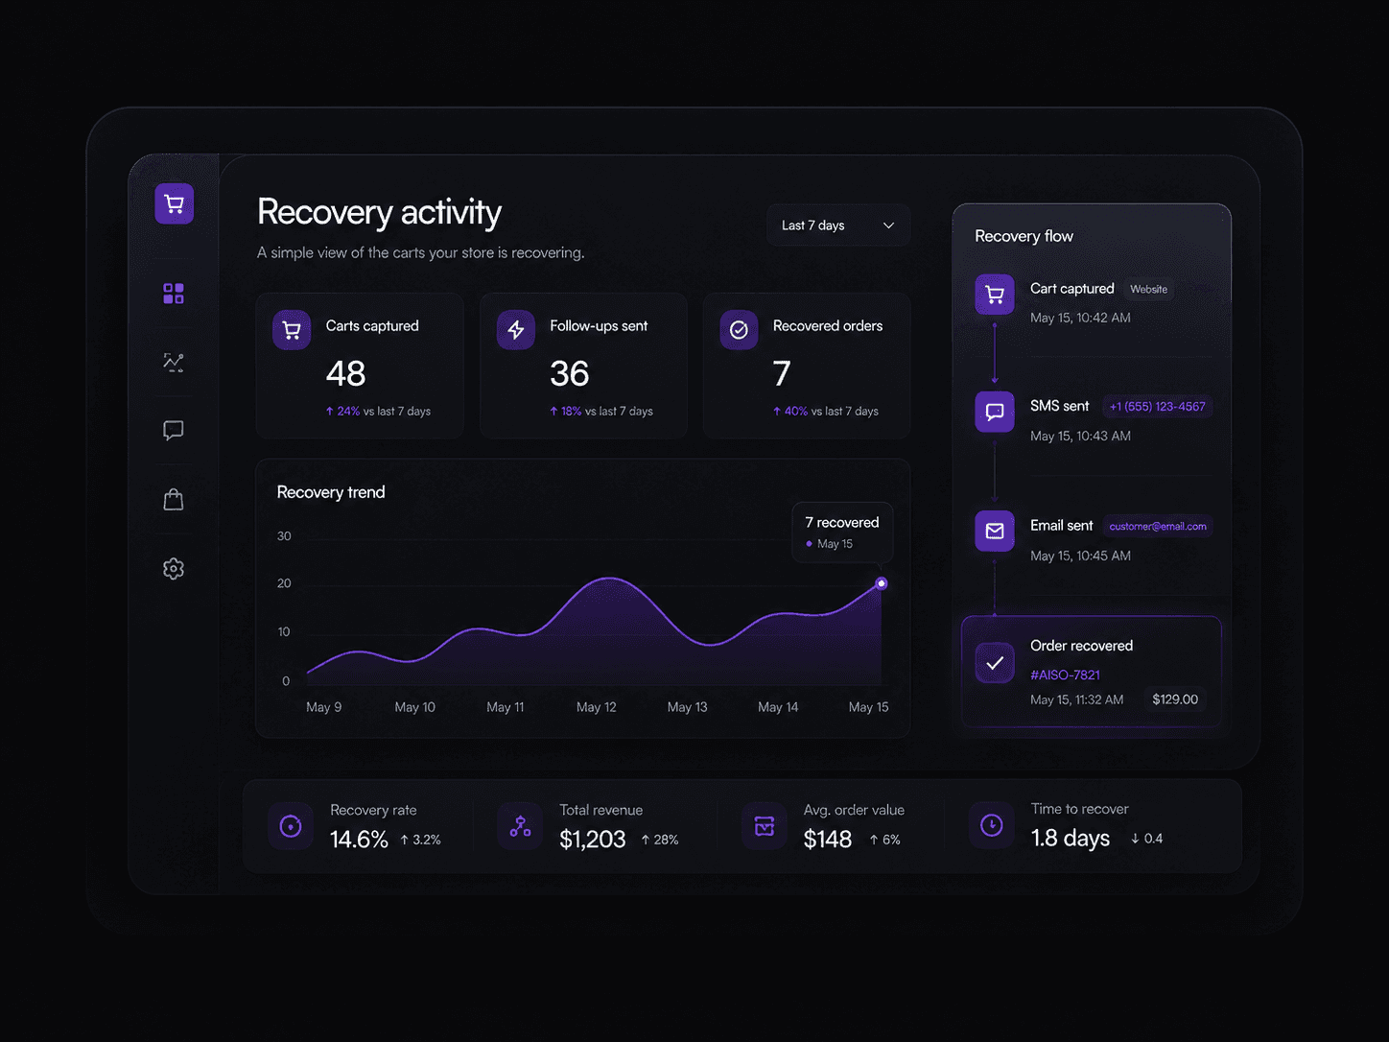Click the 14.6% recovery rate value
This screenshot has width=1389, height=1042.
point(359,840)
